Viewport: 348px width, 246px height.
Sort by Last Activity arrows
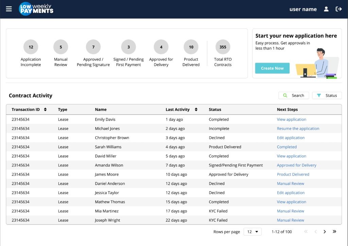[x=196, y=109]
